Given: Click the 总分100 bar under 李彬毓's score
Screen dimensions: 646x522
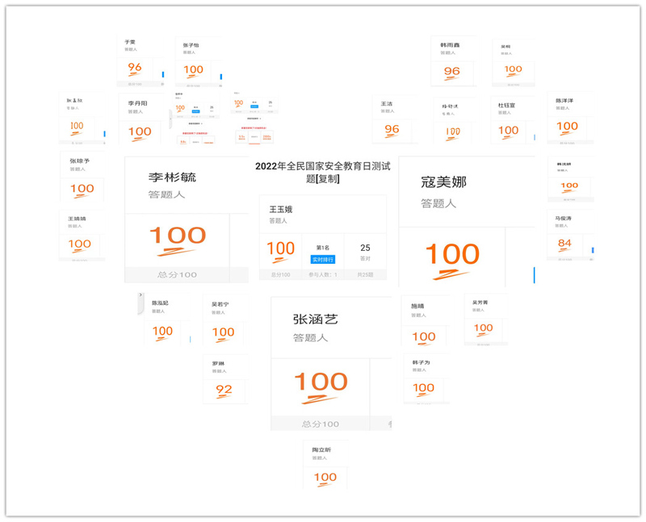Looking at the screenshot, I should (x=177, y=274).
